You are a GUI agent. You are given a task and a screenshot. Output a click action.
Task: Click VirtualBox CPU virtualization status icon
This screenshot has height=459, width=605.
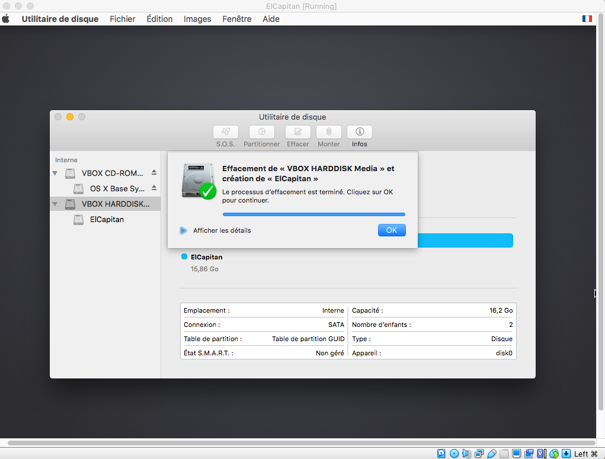click(542, 453)
